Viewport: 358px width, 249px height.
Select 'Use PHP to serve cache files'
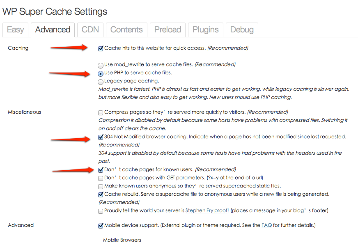[x=101, y=74]
